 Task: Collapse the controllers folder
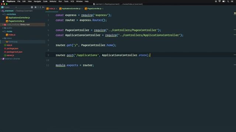click(x=3, y=14)
